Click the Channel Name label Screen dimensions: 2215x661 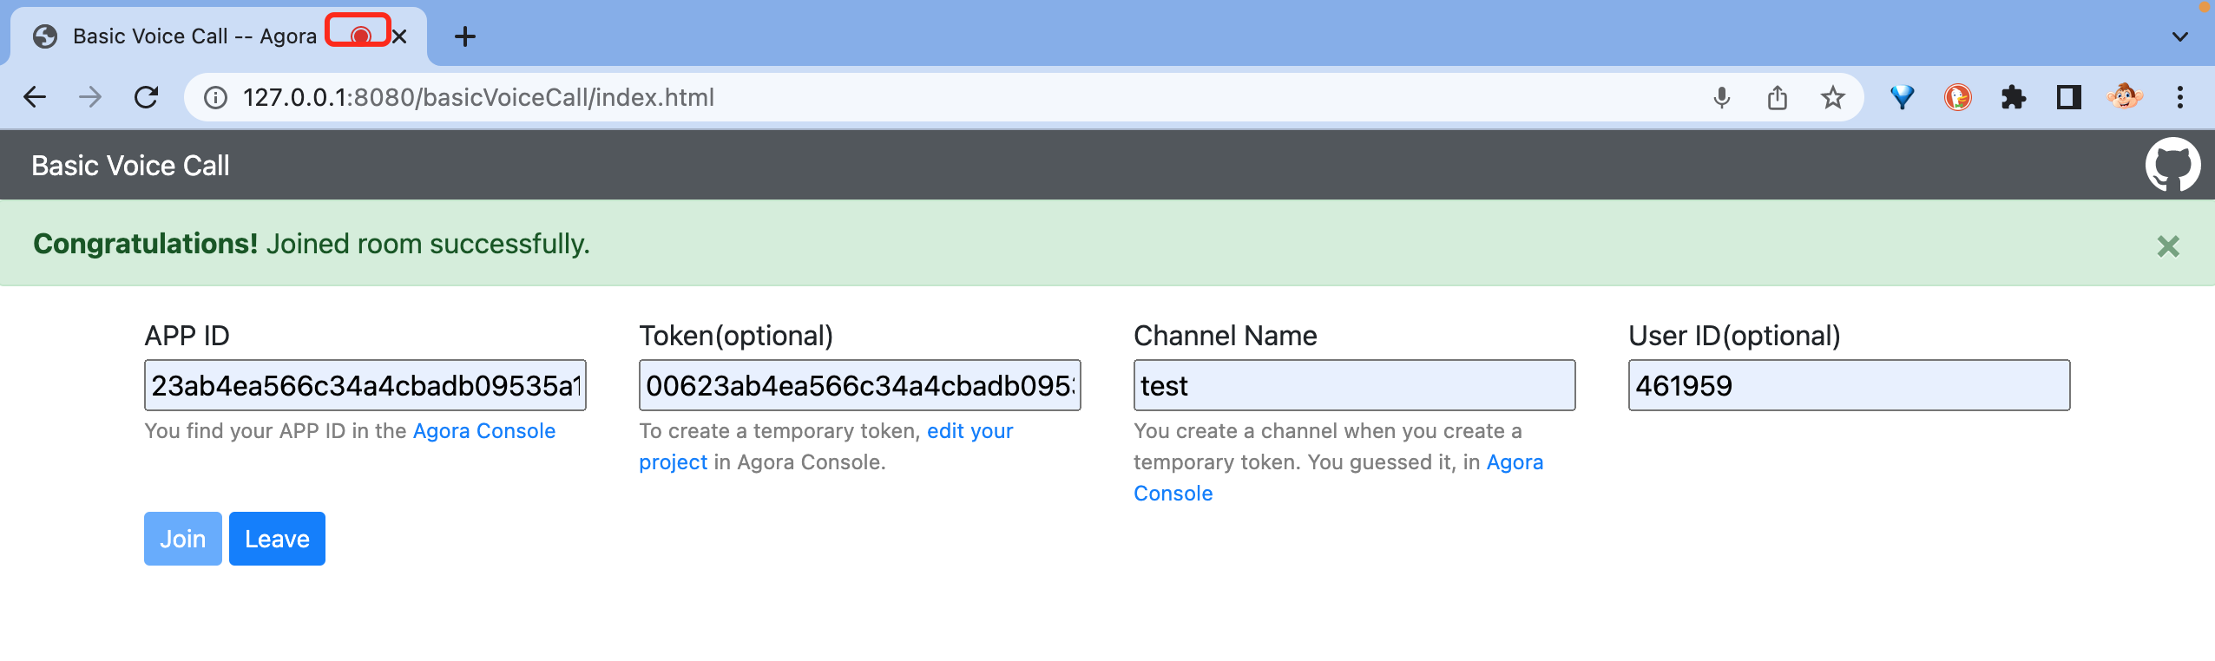(x=1226, y=336)
